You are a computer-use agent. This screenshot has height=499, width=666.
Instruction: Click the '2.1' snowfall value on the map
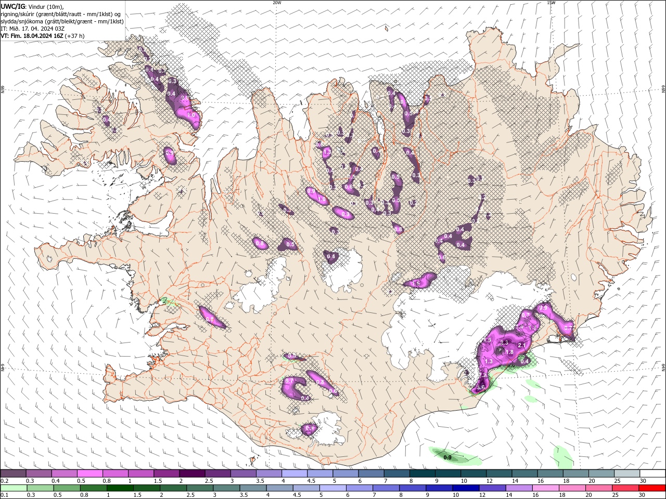pos(521,344)
